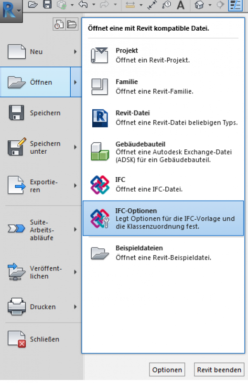Show open documents folder icon
This screenshot has width=248, height=383.
tap(72, 24)
